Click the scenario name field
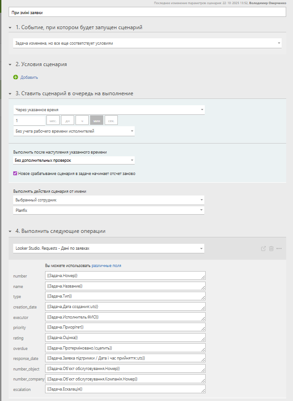 pyautogui.click(x=147, y=13)
